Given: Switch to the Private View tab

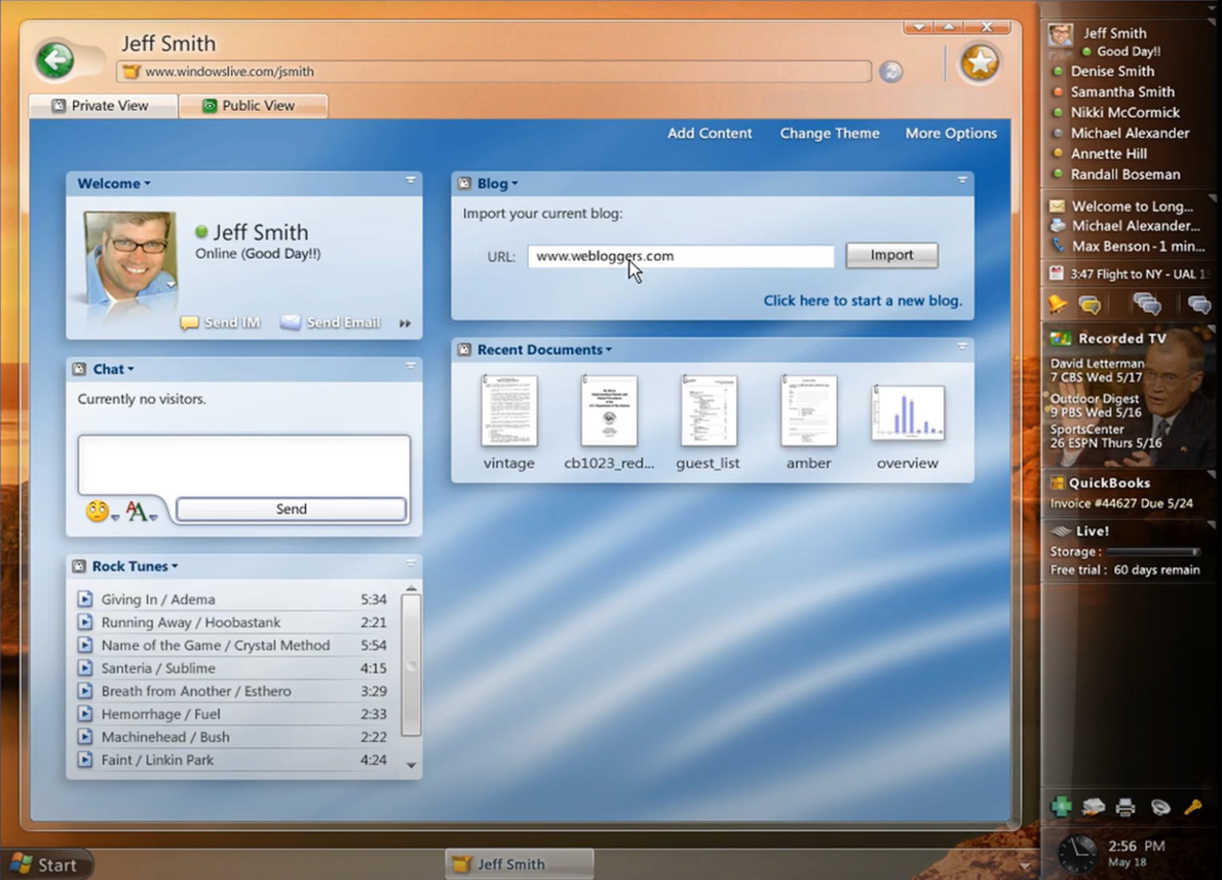Looking at the screenshot, I should coord(103,105).
